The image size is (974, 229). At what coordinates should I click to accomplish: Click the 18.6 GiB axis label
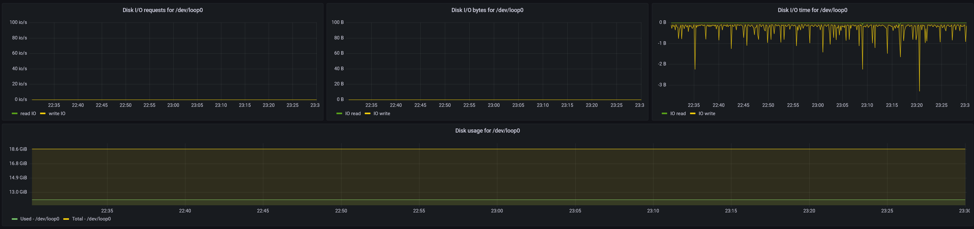18,149
